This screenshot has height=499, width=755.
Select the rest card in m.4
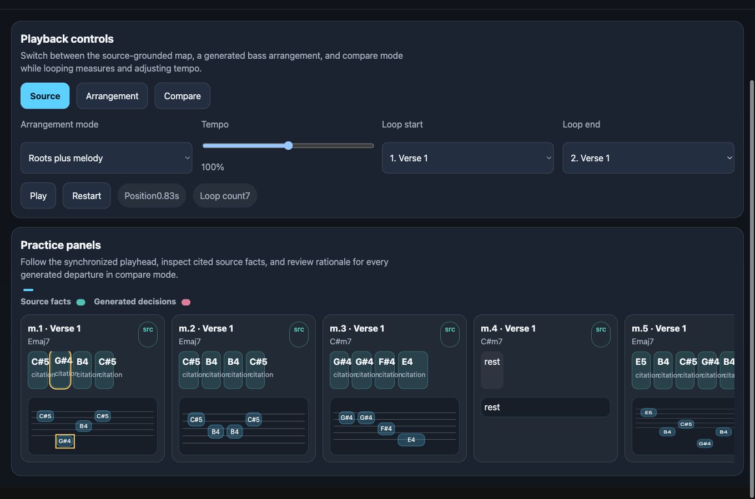coord(492,370)
